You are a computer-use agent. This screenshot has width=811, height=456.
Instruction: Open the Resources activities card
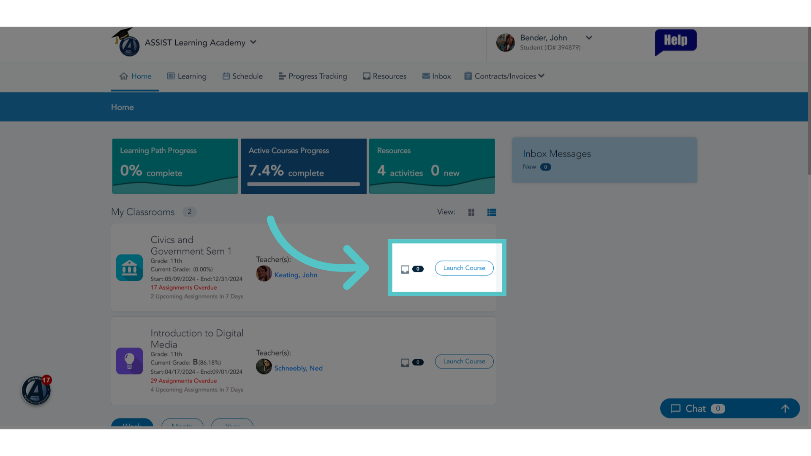coord(432,166)
